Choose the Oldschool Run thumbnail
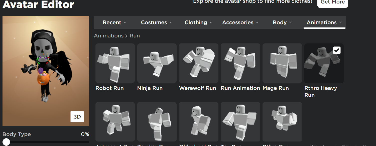The image size is (376, 146). [x=199, y=122]
